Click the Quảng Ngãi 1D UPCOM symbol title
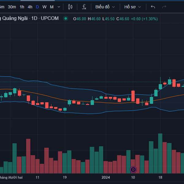This screenshot has width=184, height=184. tap(29, 18)
